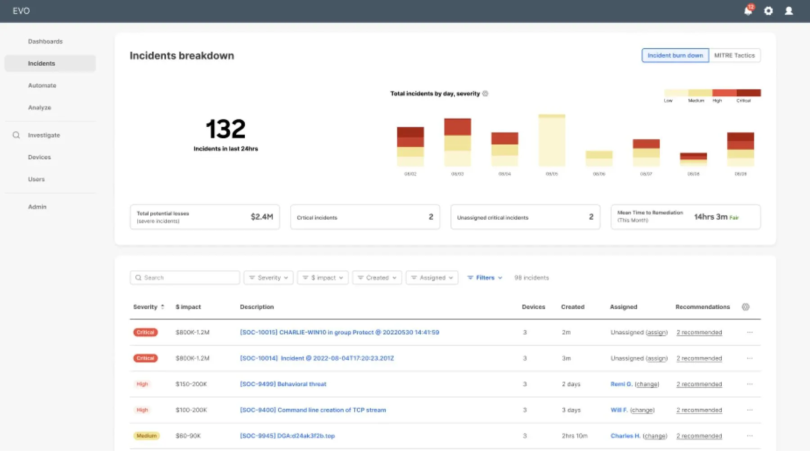This screenshot has height=451, width=810.
Task: Open Investigate in sidebar
Action: (44, 135)
